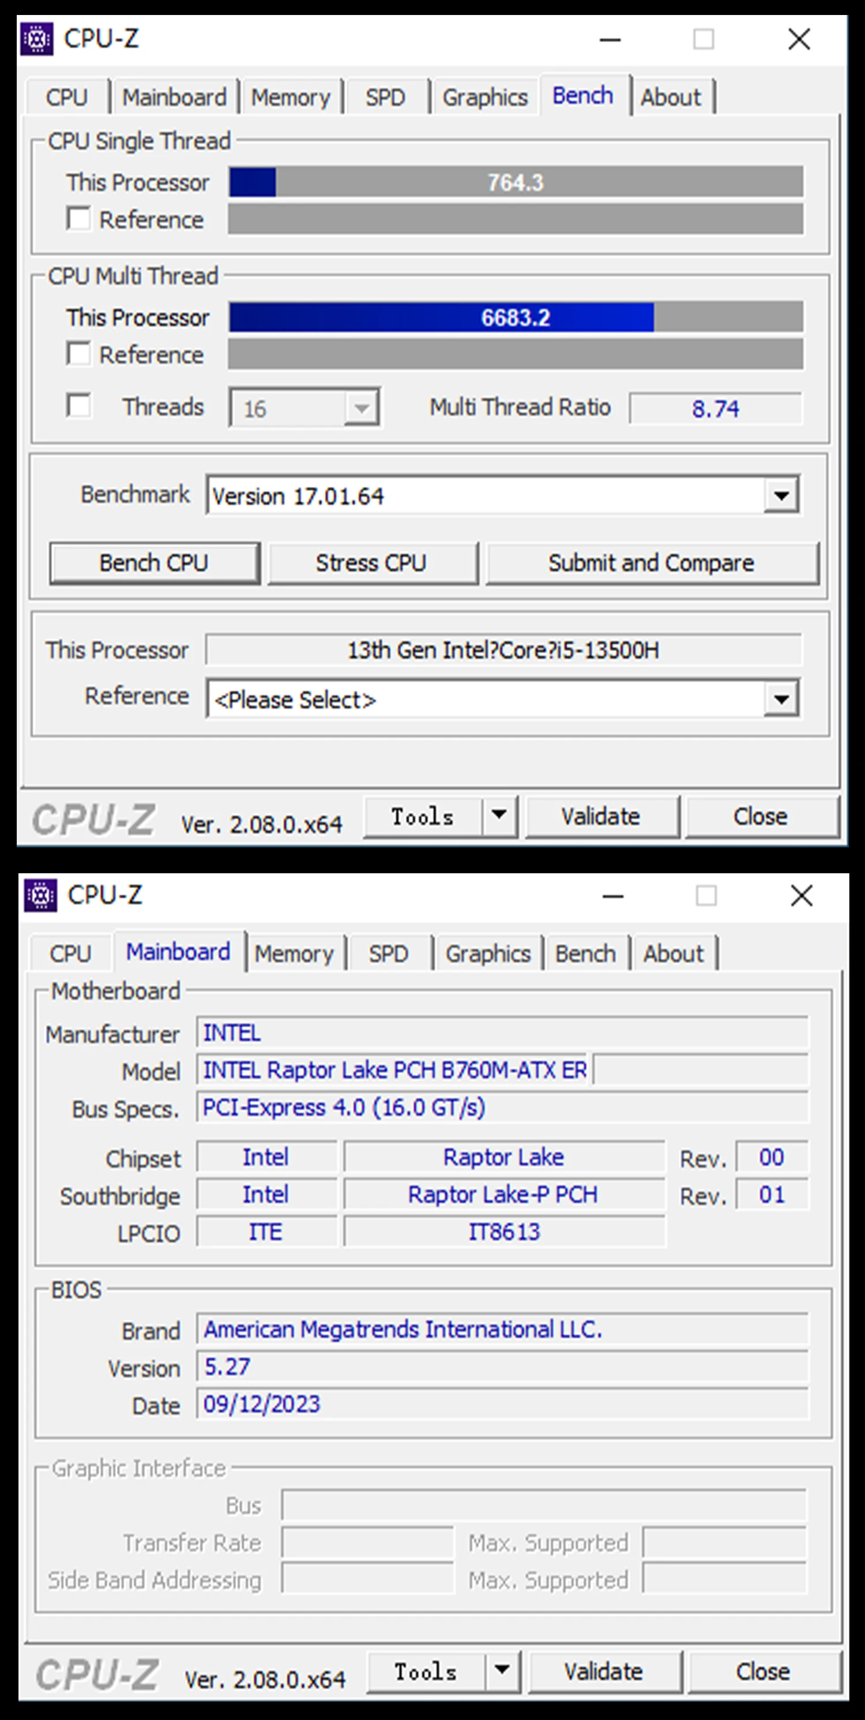Start the Stress CPU test
This screenshot has width=865, height=1720.
pos(372,563)
